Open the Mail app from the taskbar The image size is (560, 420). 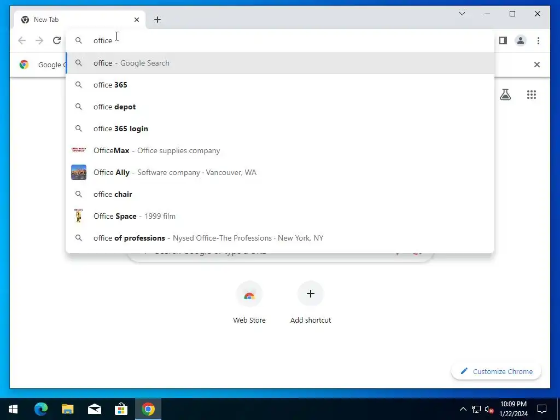[94, 409]
